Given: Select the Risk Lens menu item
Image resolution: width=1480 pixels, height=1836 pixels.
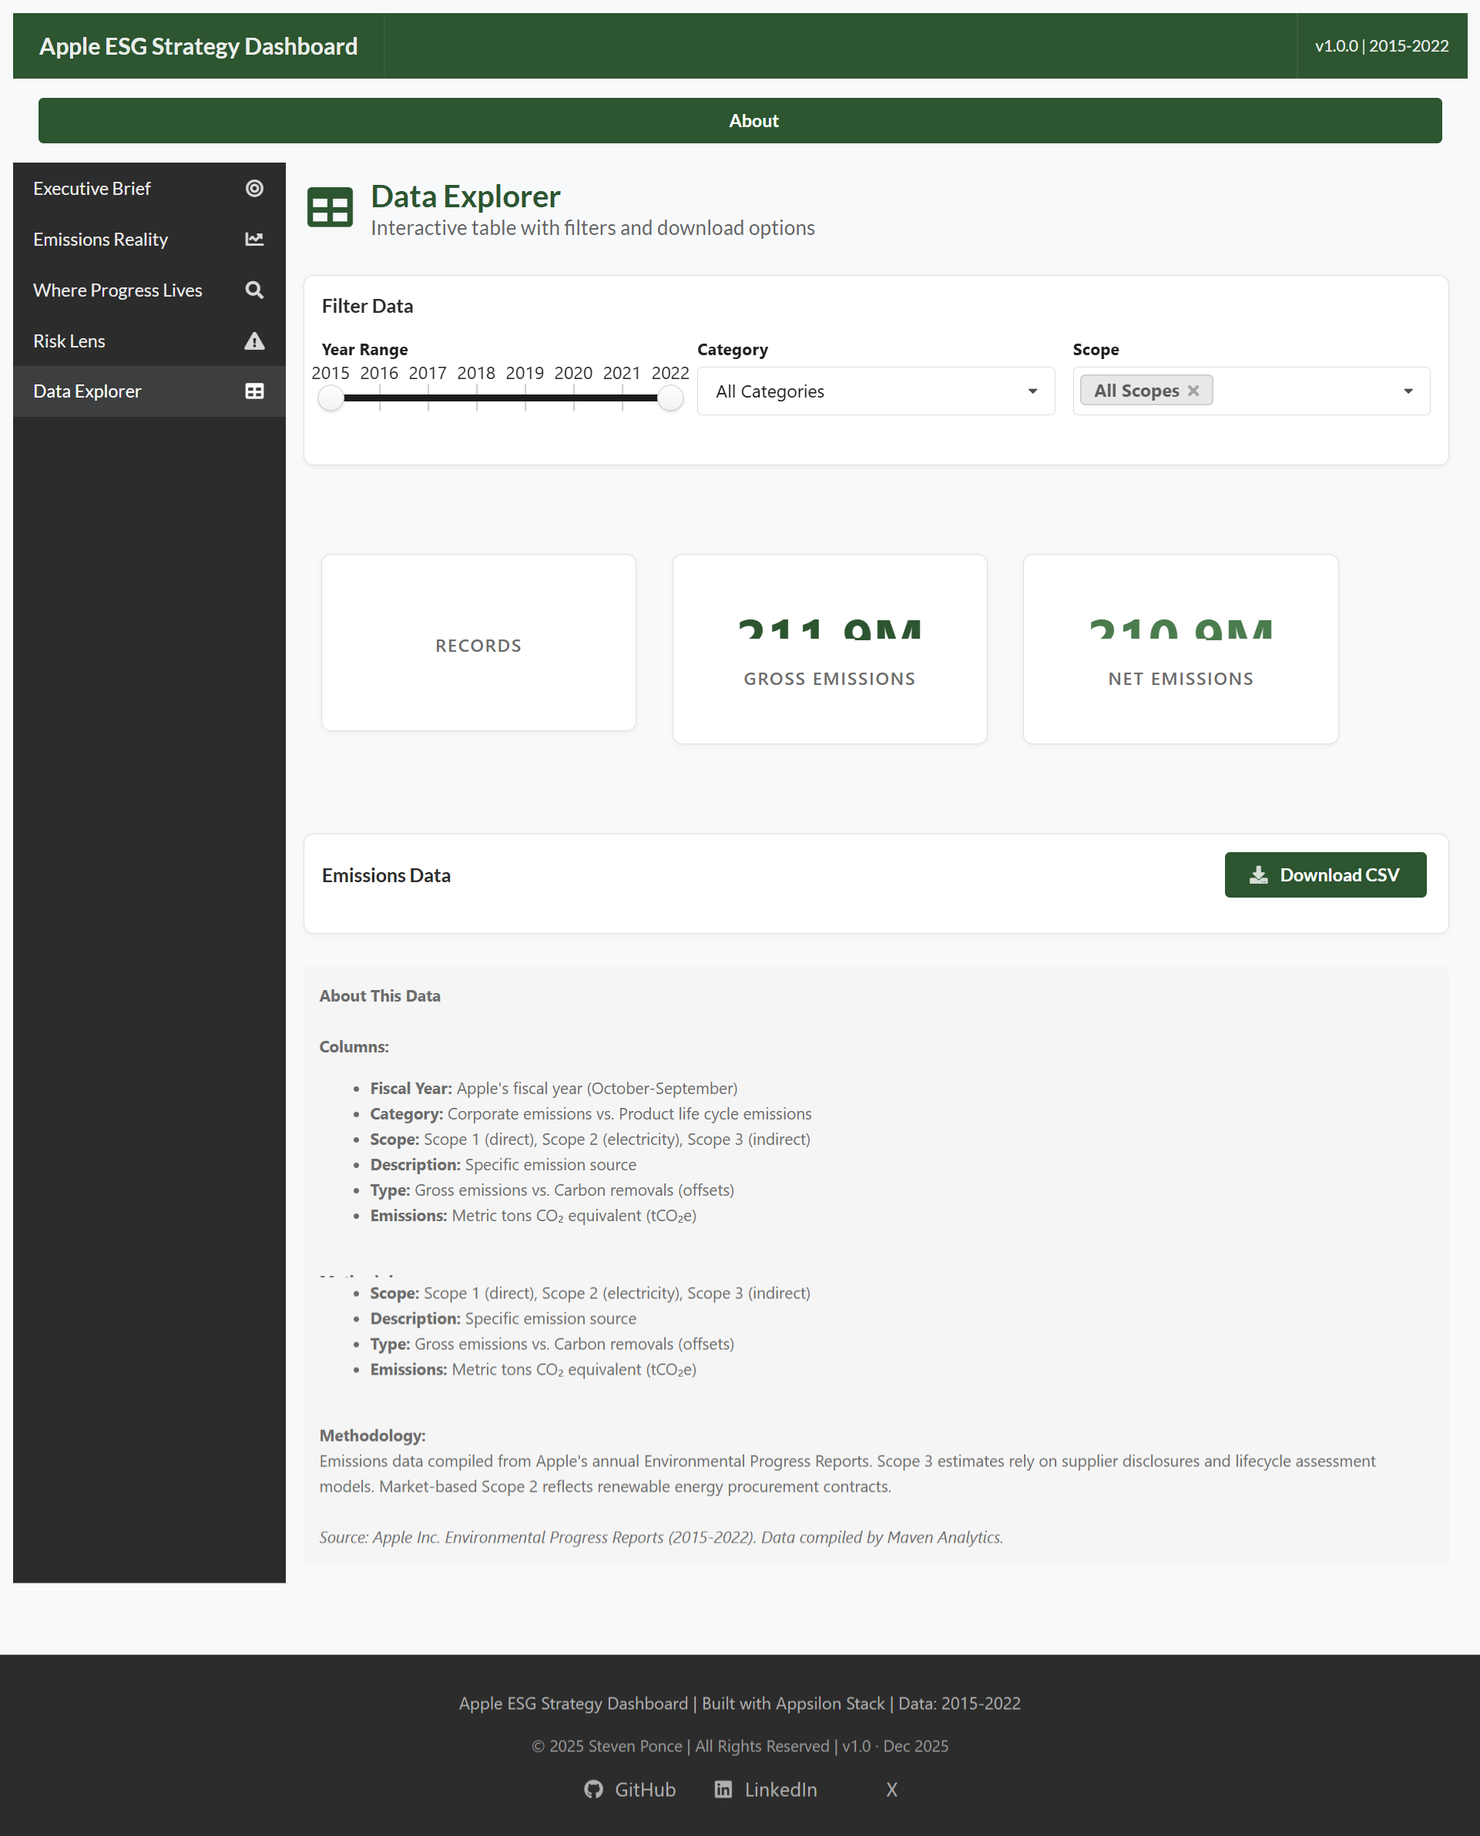Looking at the screenshot, I should tap(149, 341).
